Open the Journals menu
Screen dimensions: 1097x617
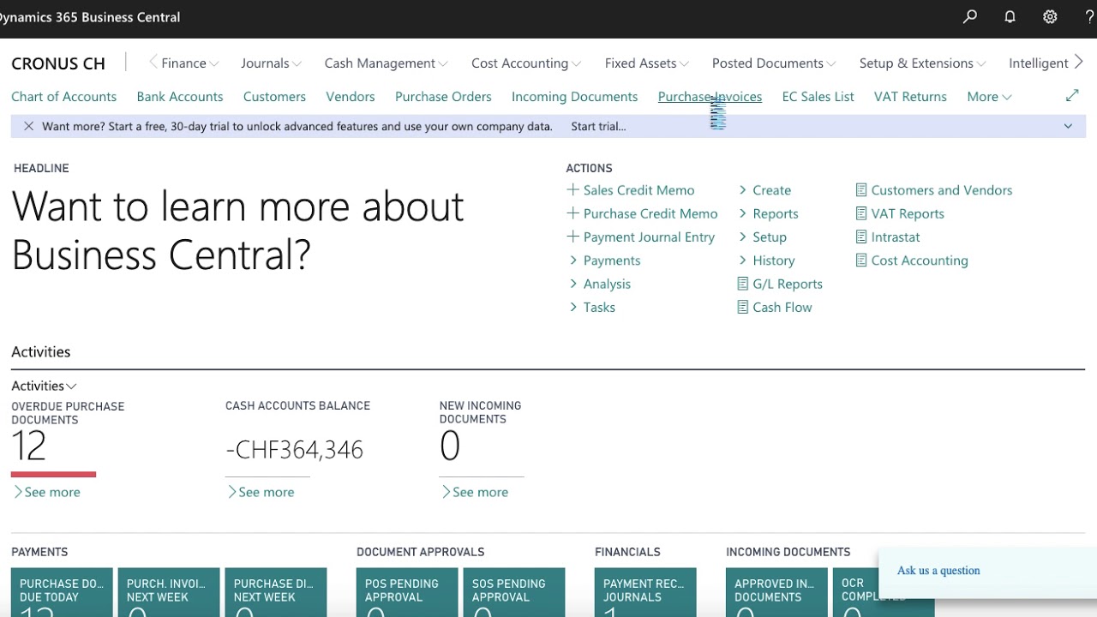(271, 63)
